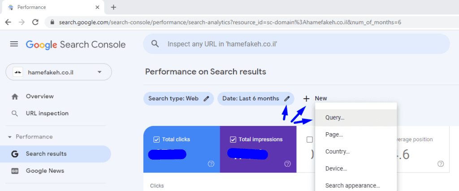
Task: Open the hamburger main menu
Action: click(x=14, y=44)
